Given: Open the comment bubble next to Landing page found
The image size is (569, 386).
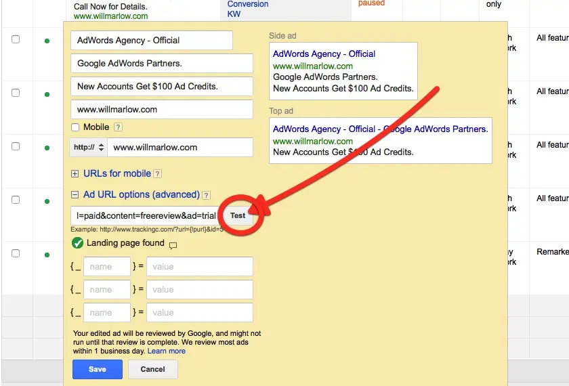Looking at the screenshot, I should pyautogui.click(x=173, y=246).
